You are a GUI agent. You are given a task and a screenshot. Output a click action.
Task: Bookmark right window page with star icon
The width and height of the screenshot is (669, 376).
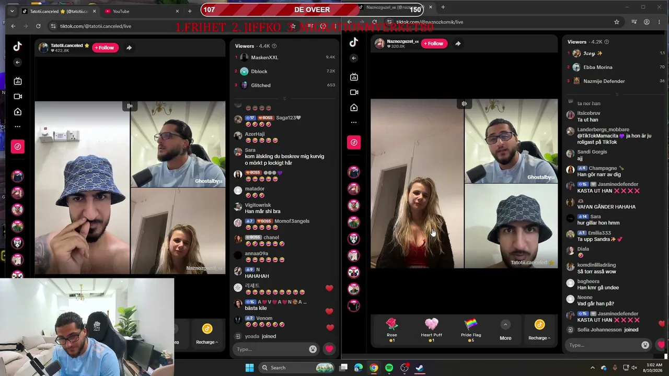617,22
